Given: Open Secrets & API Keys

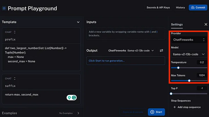Looking at the screenshot, I should [x=158, y=8].
